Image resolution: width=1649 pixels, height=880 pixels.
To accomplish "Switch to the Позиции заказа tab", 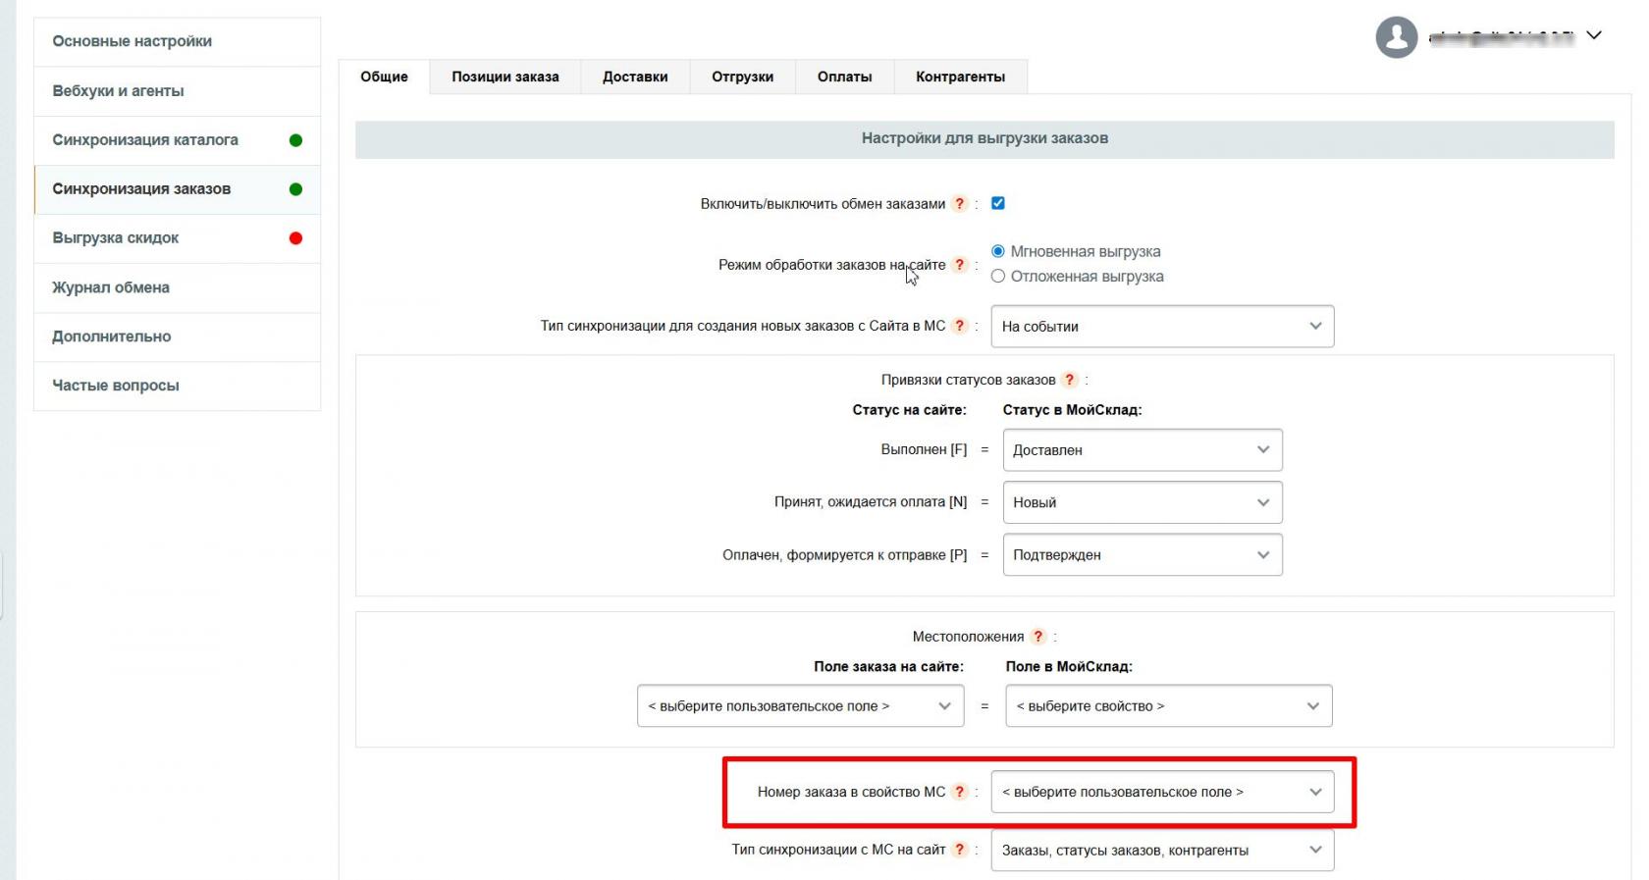I will 505,77.
